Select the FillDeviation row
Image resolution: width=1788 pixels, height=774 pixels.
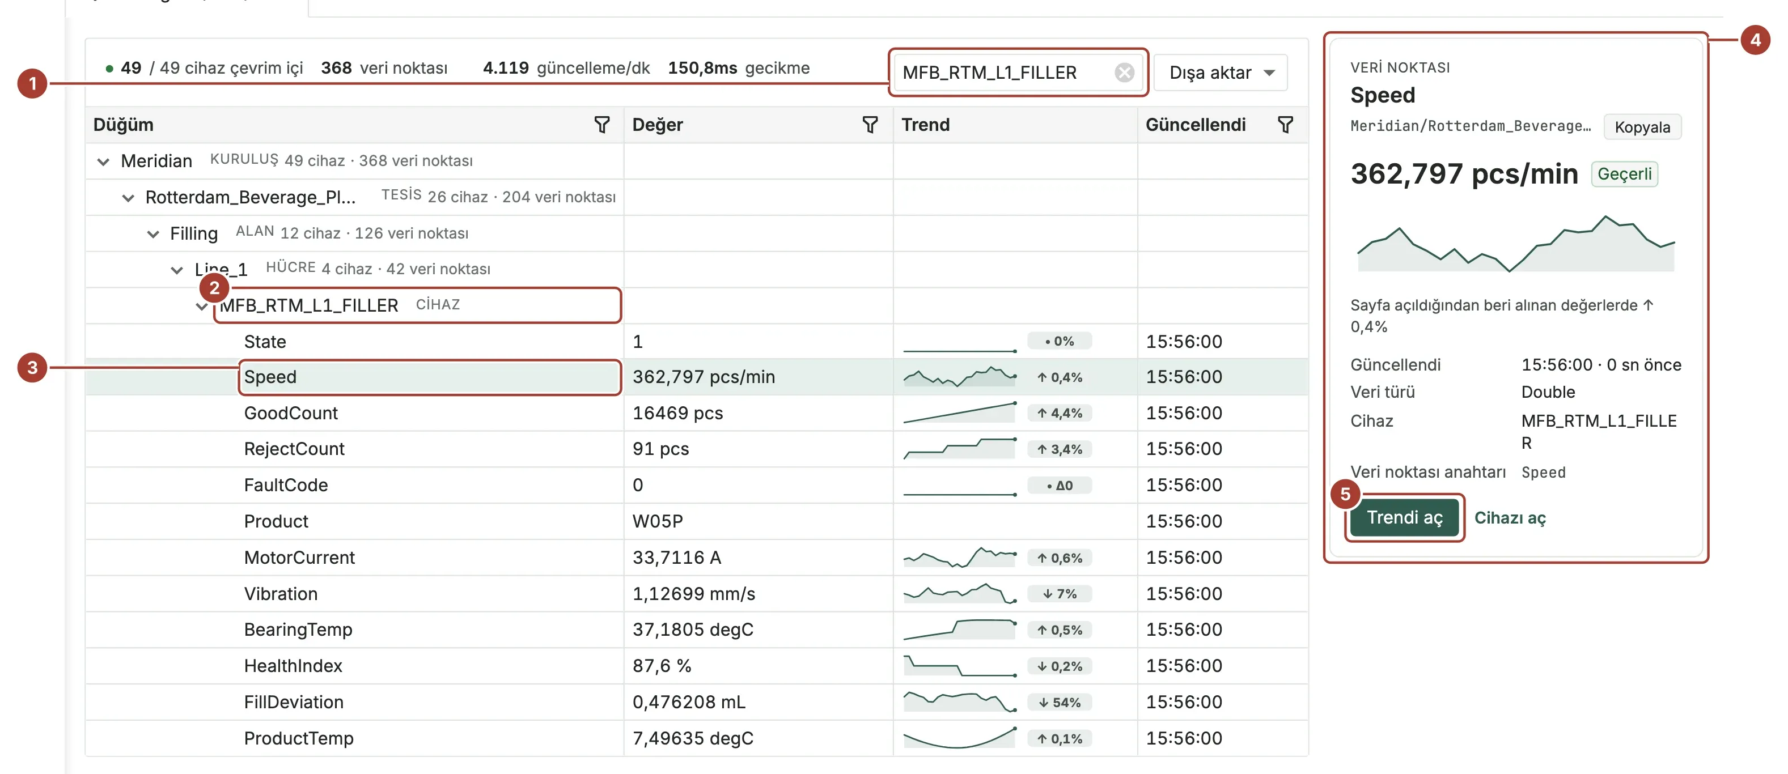(696, 701)
